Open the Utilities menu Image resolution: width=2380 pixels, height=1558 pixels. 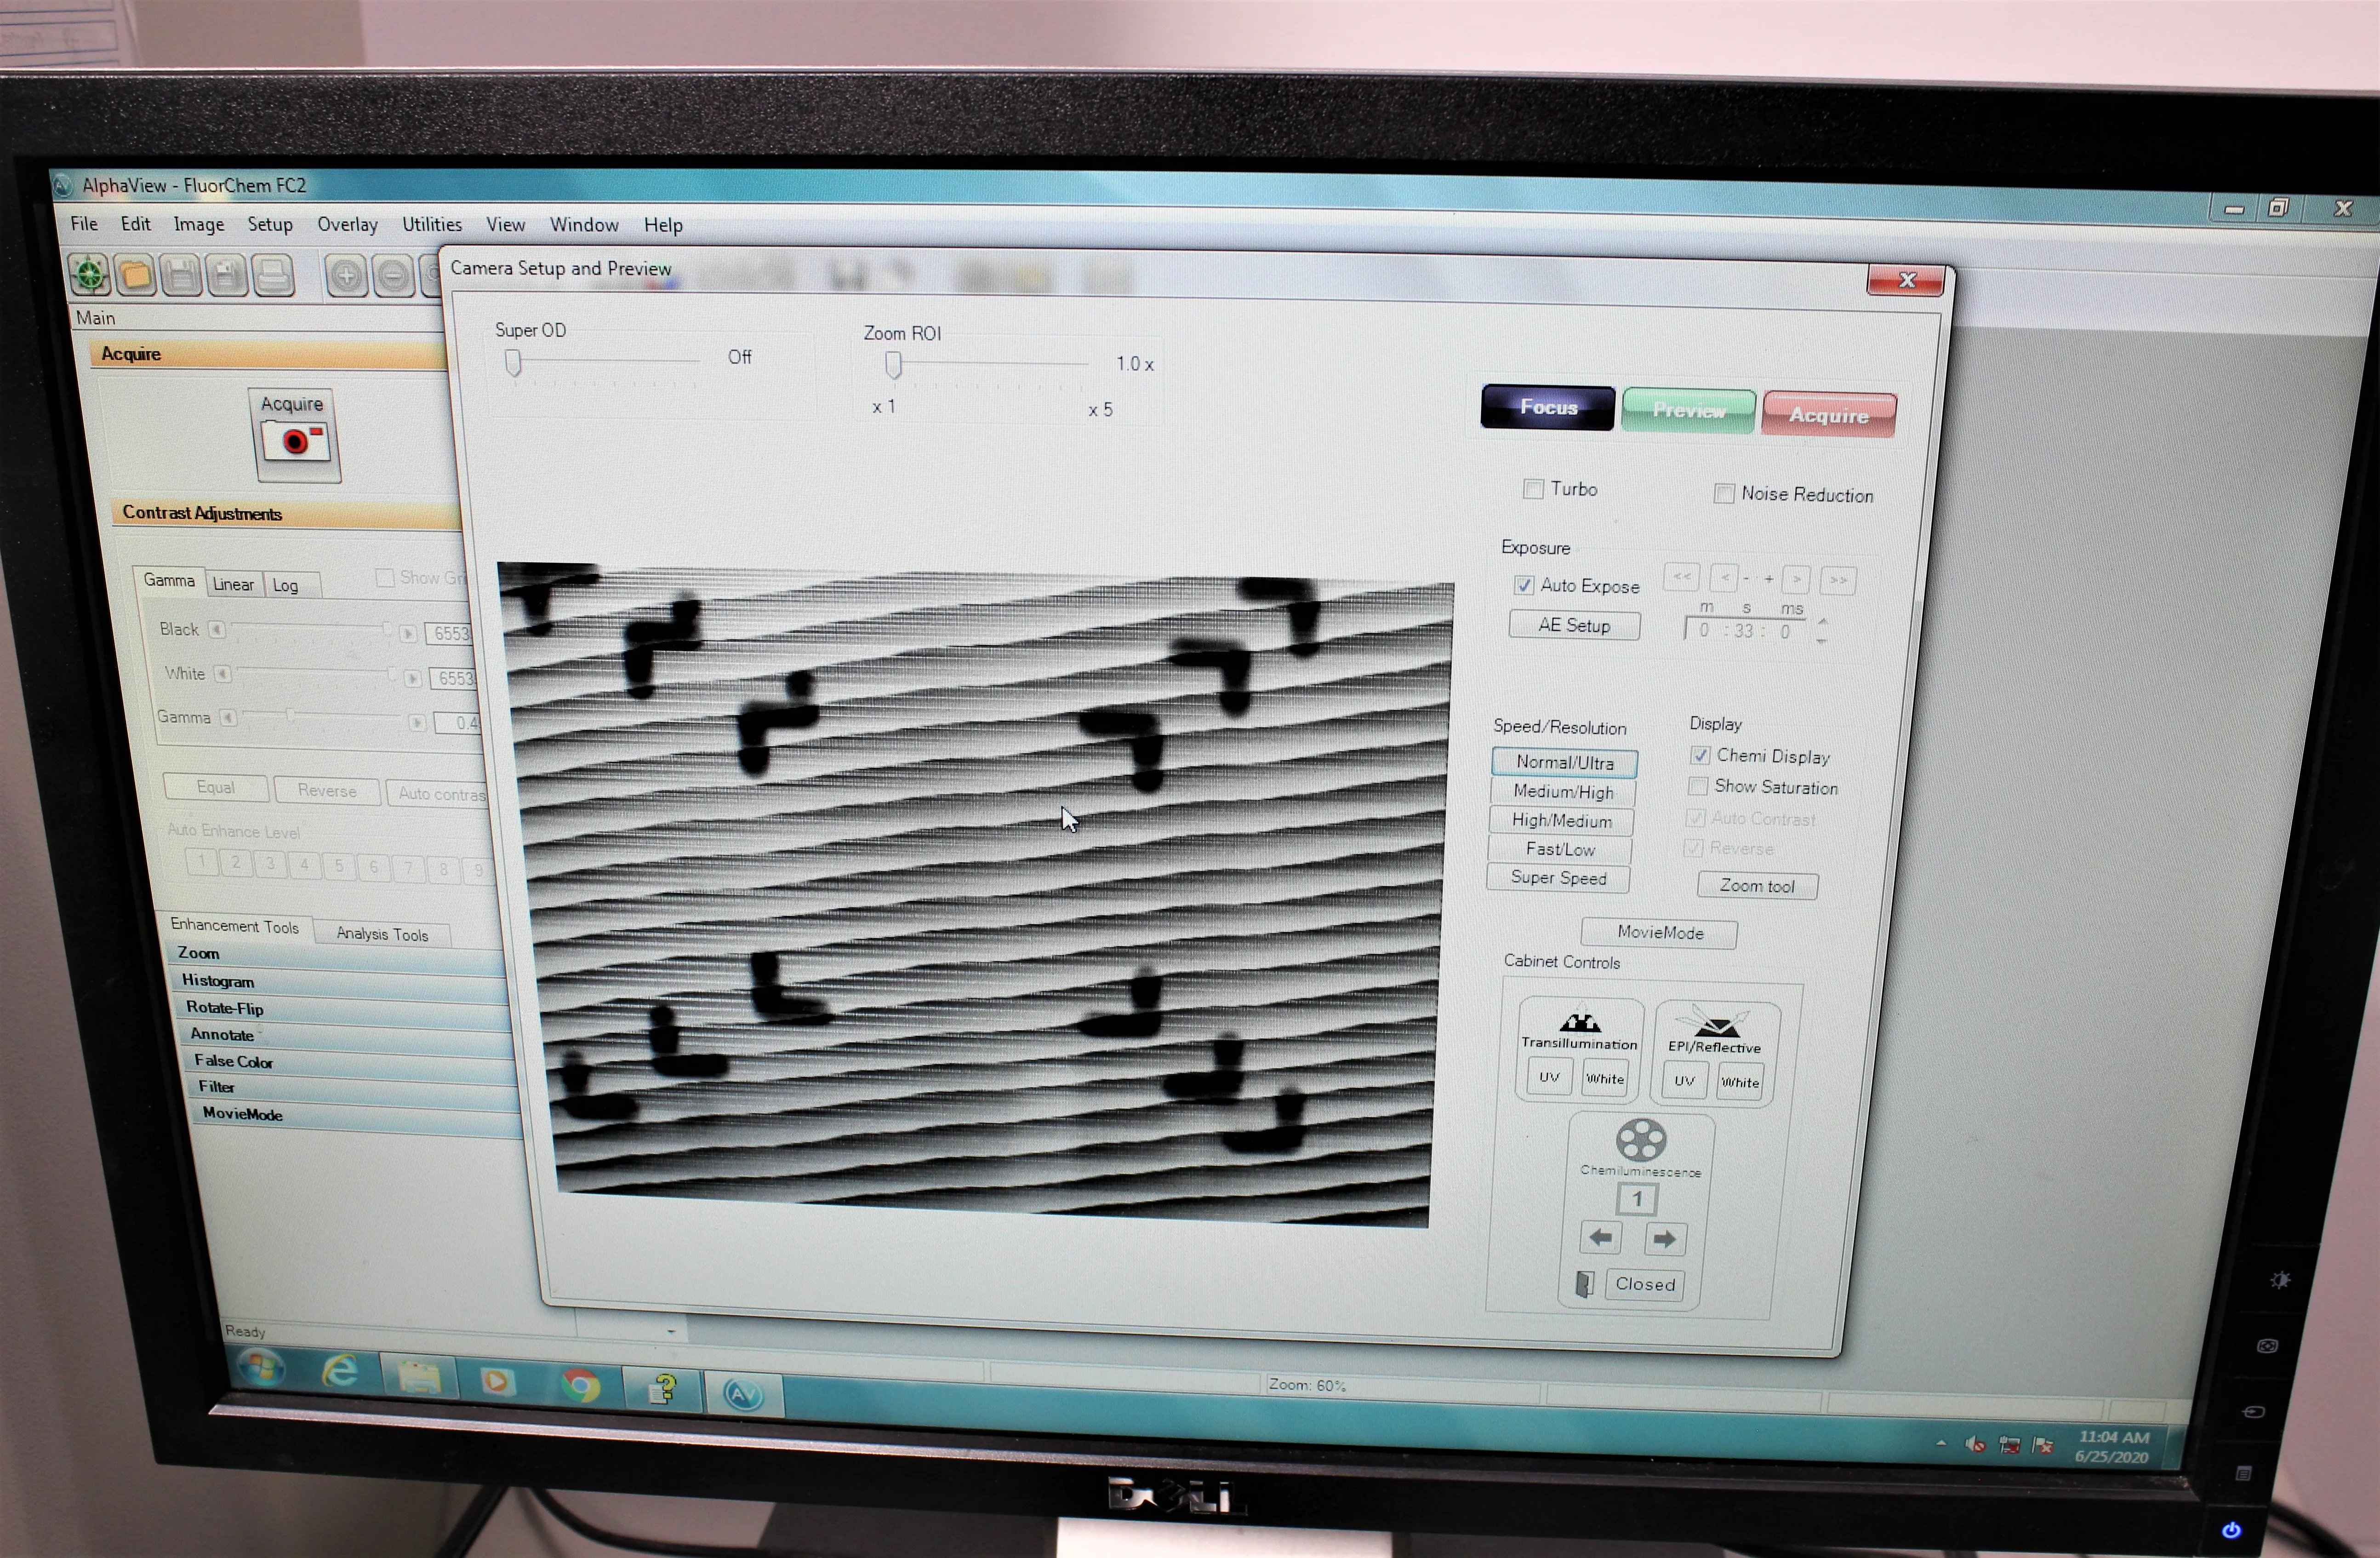pyautogui.click(x=432, y=224)
